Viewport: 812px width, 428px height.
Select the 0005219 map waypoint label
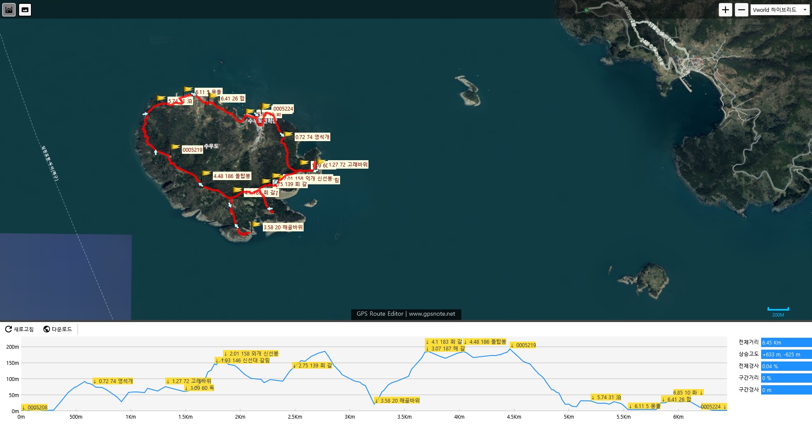point(193,150)
